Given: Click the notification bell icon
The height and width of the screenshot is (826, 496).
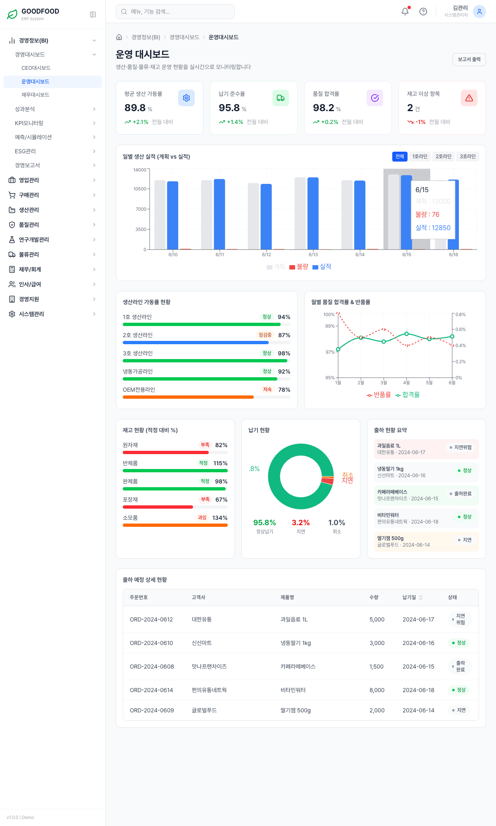Looking at the screenshot, I should click(x=405, y=12).
